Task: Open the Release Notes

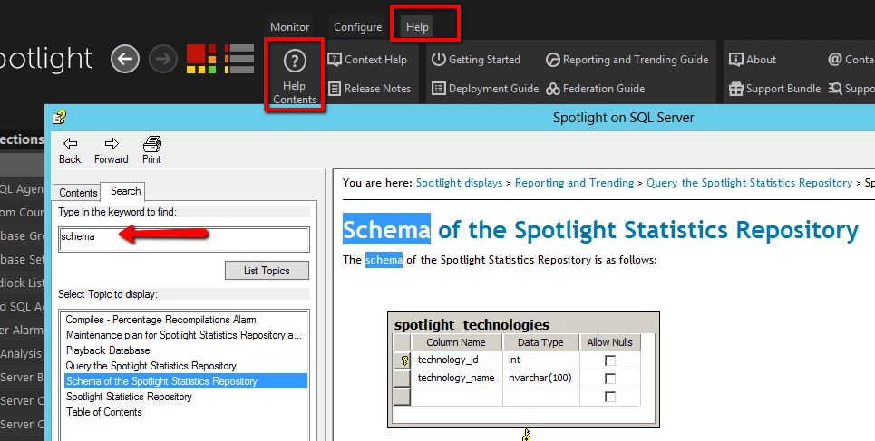Action: 369,89
